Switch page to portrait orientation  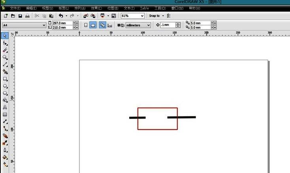(86, 25)
